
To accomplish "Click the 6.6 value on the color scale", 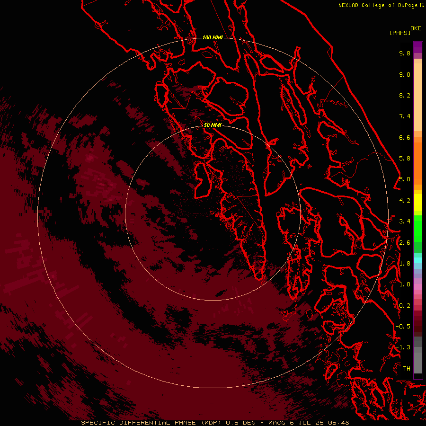I will [405, 137].
